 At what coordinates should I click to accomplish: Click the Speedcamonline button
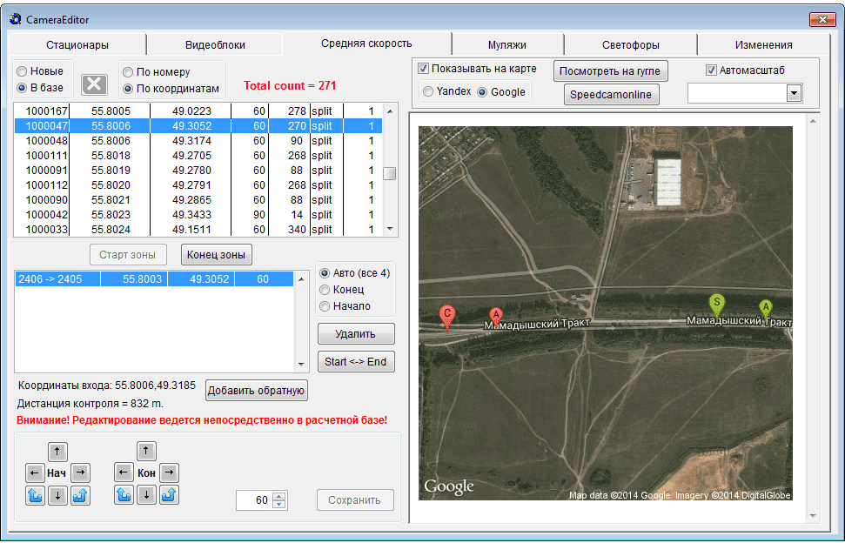click(x=611, y=94)
